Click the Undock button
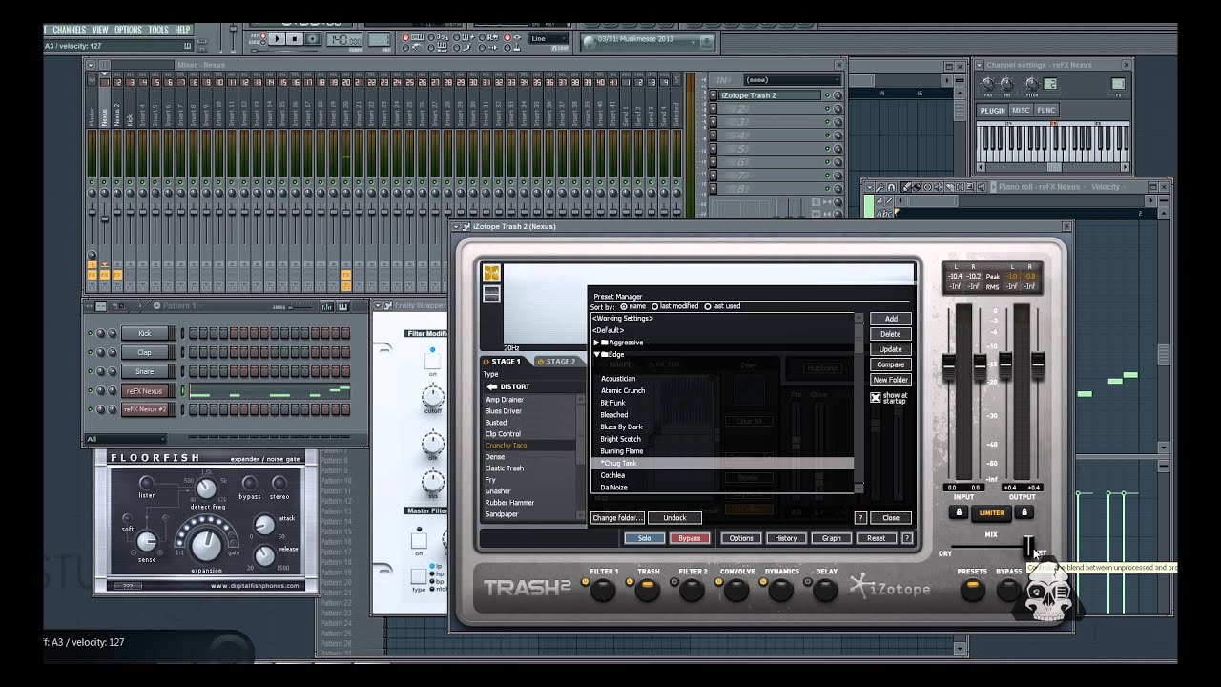This screenshot has height=687, width=1221. pyautogui.click(x=674, y=517)
